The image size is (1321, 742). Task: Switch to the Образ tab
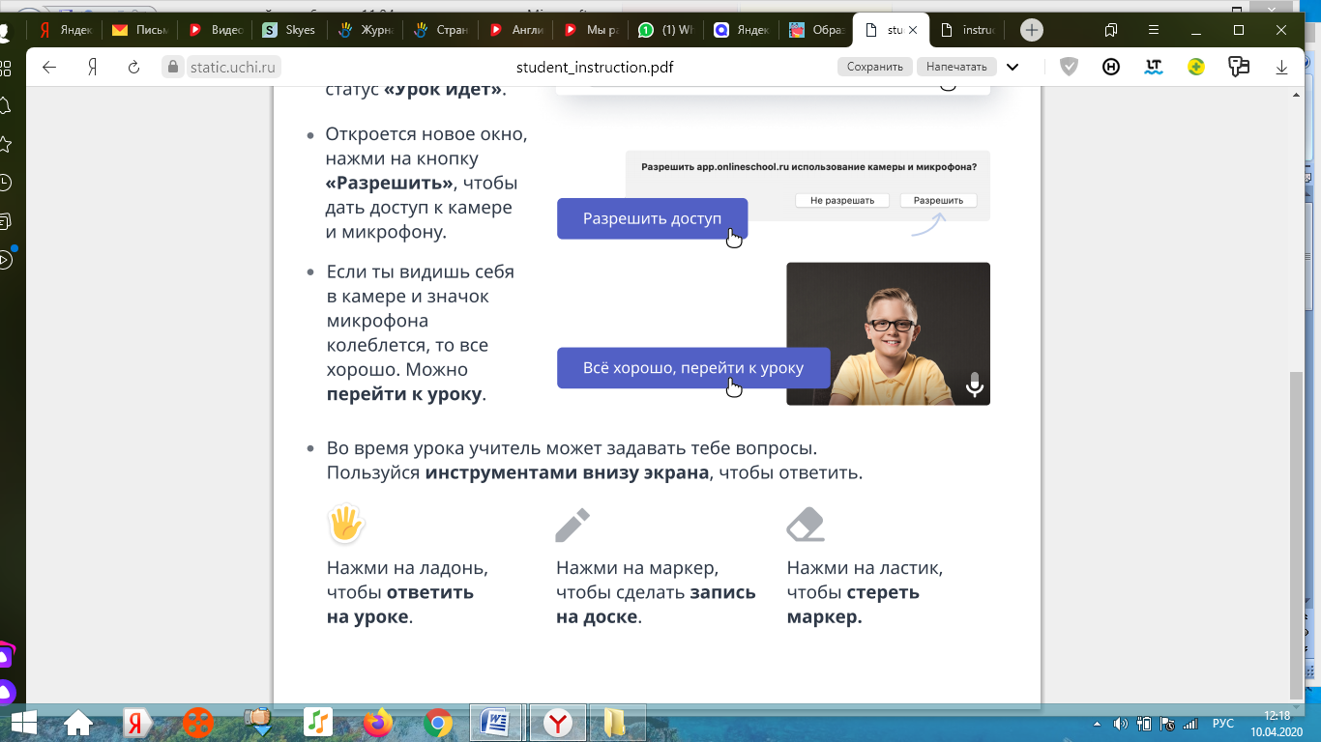818,30
